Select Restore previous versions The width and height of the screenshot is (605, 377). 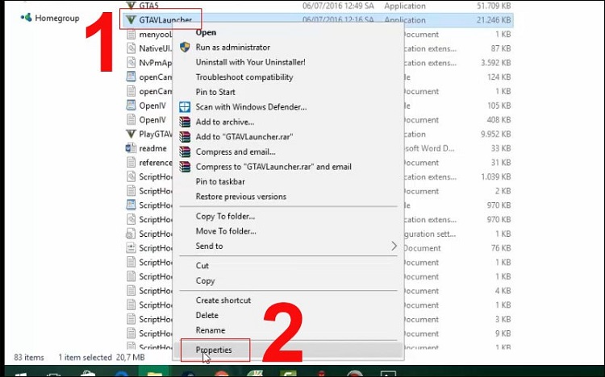coord(240,197)
